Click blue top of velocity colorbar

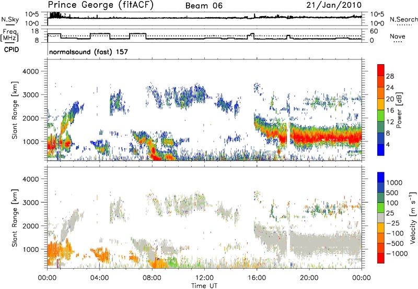coord(381,177)
